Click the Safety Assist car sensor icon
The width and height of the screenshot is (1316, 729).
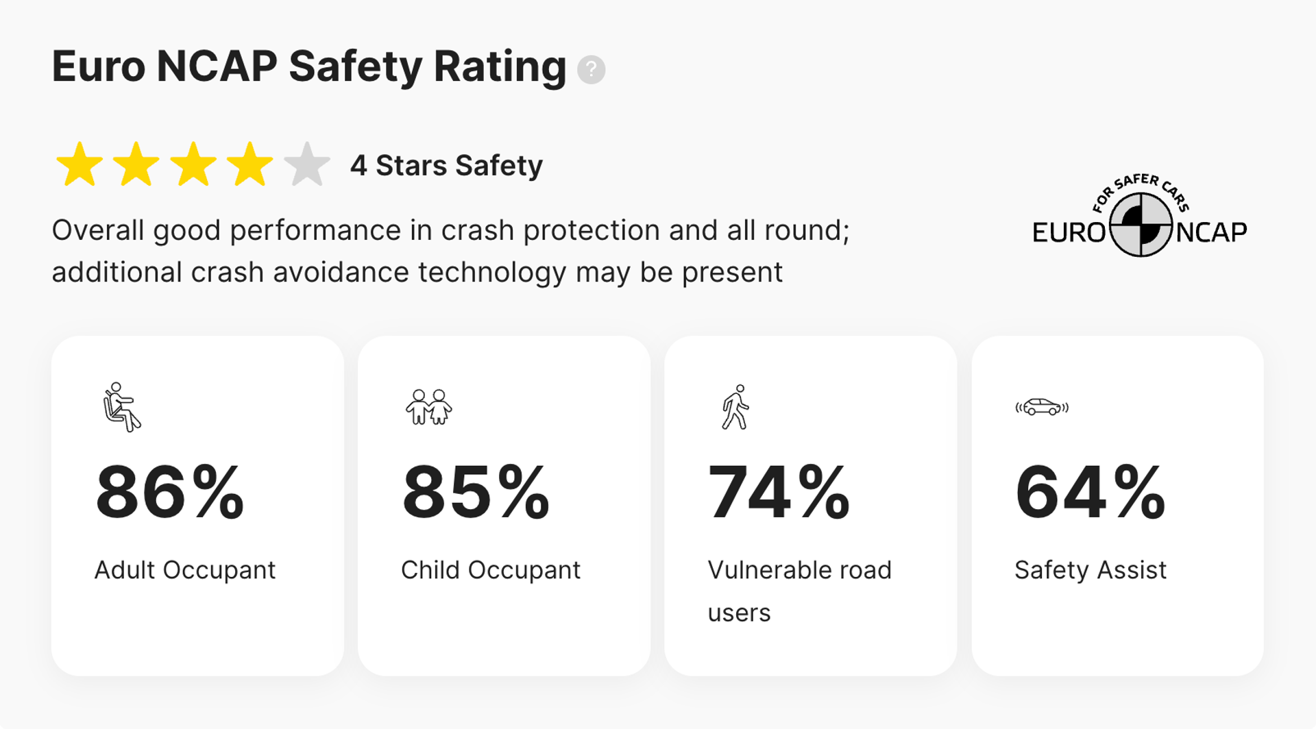[x=1043, y=407]
